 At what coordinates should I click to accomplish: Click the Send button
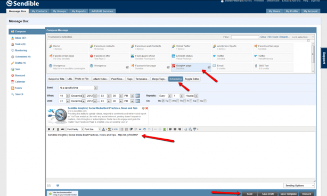click(x=249, y=194)
